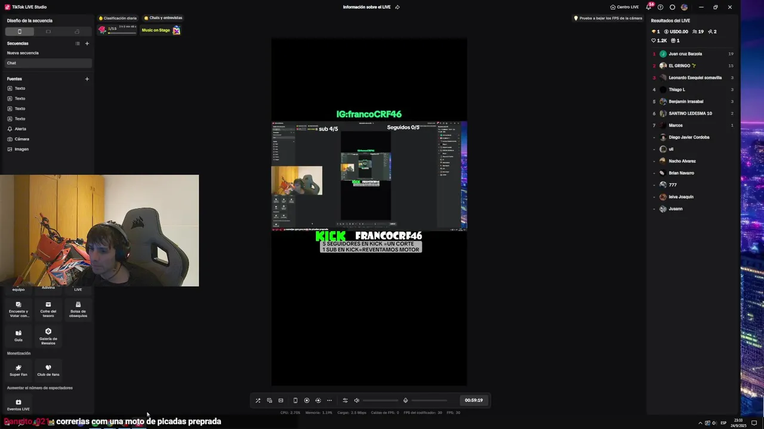Open Centro LIVE

[624, 7]
